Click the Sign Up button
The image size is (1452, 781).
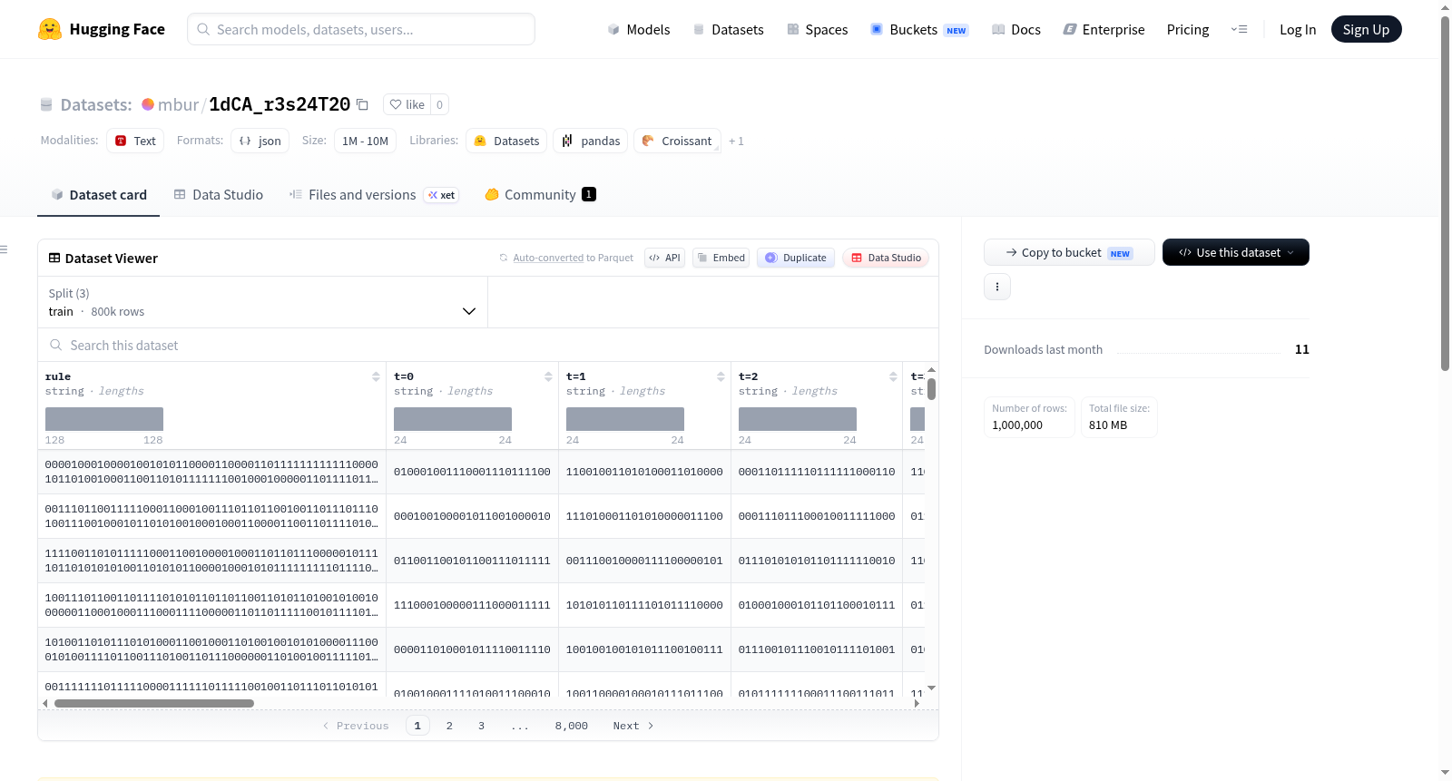point(1367,29)
